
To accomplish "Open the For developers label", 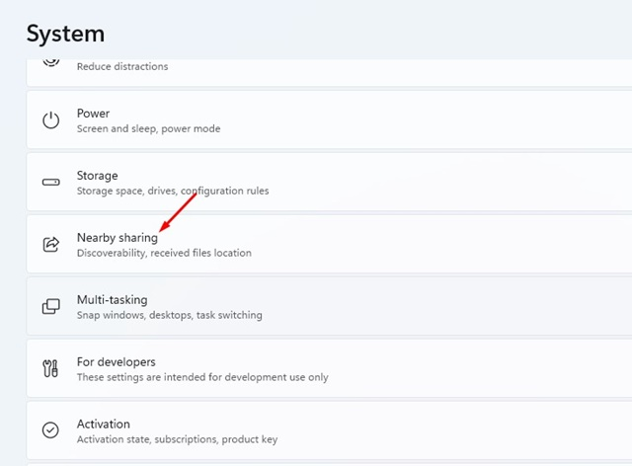I will pyautogui.click(x=116, y=362).
